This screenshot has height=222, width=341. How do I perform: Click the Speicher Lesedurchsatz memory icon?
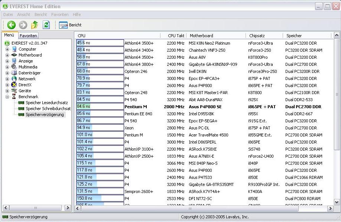[x=21, y=103]
